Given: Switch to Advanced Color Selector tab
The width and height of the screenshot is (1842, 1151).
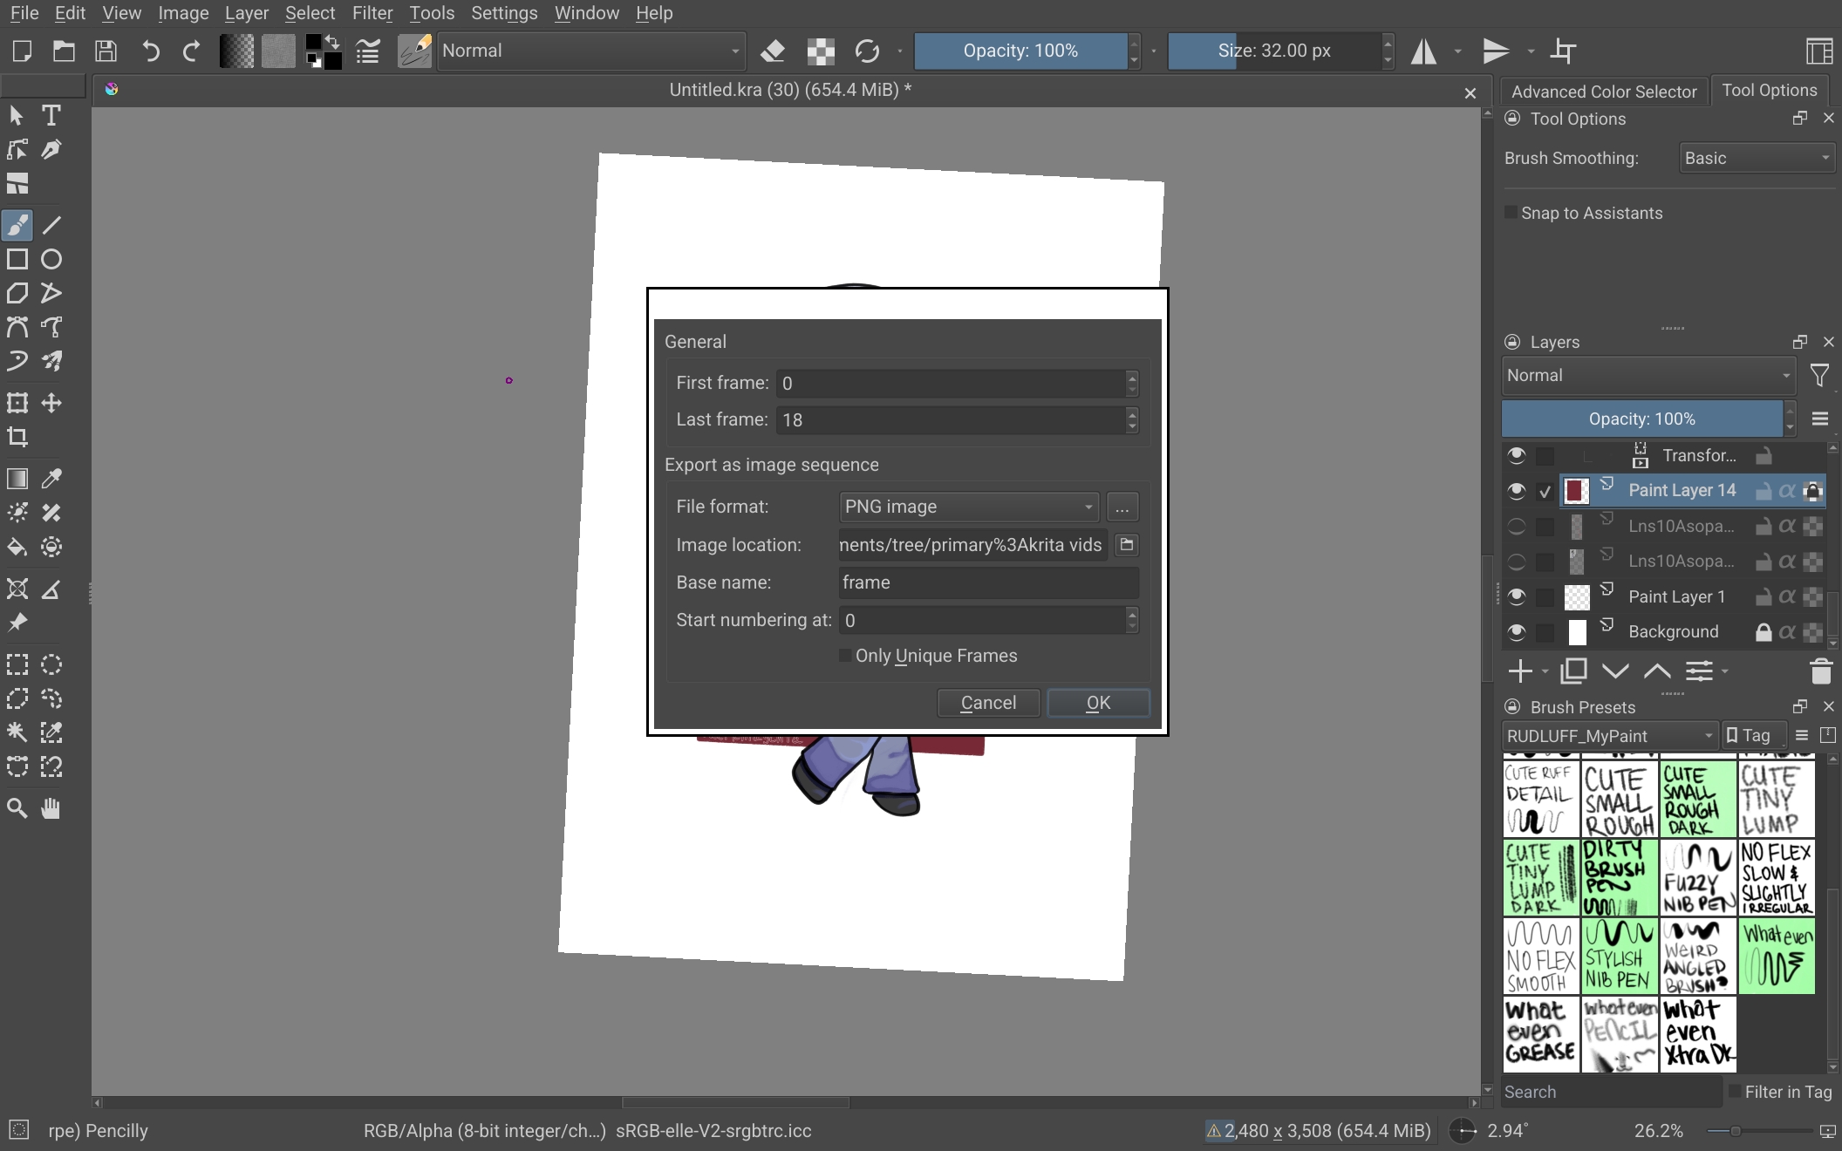Looking at the screenshot, I should point(1604,92).
